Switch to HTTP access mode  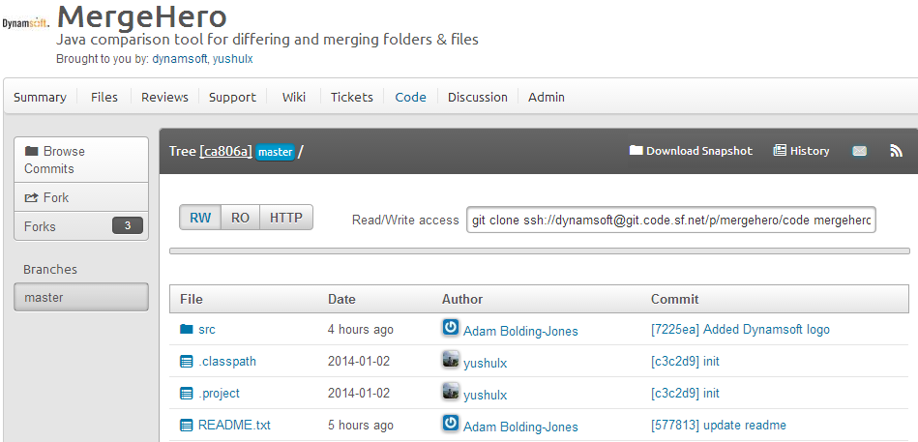coord(286,218)
